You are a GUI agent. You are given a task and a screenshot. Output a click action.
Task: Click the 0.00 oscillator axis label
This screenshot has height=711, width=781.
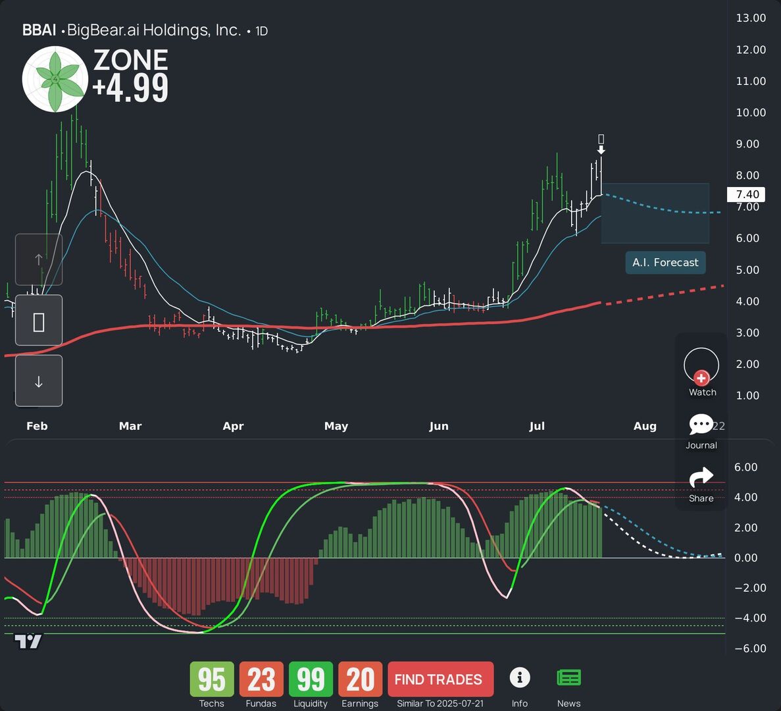(745, 558)
